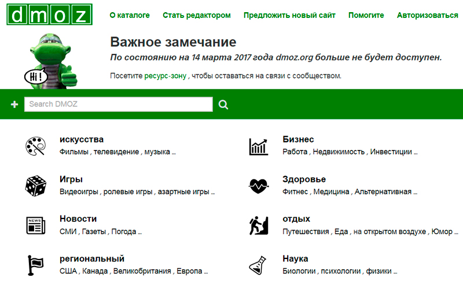
Task: Click the Важное замечание heading
Action: [x=173, y=42]
